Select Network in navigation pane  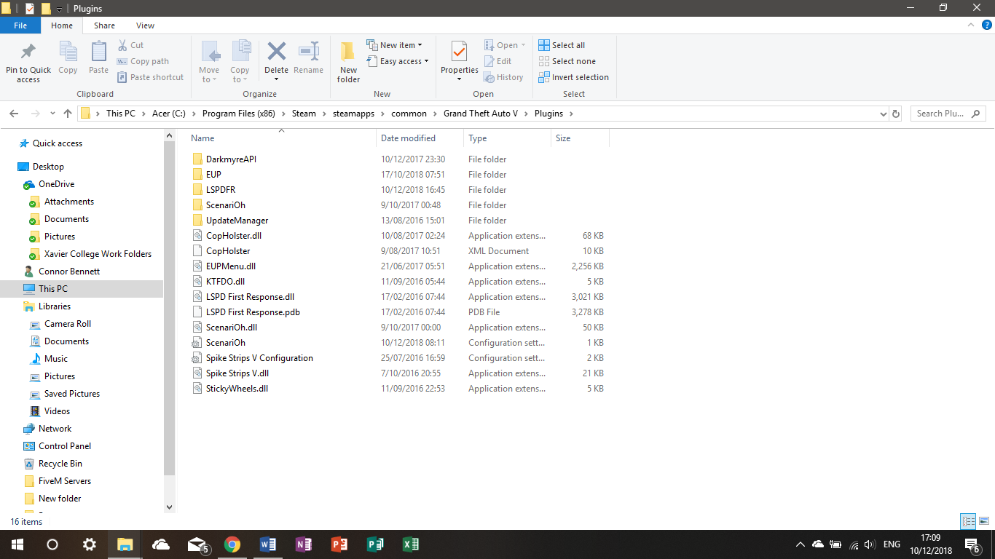tap(55, 429)
